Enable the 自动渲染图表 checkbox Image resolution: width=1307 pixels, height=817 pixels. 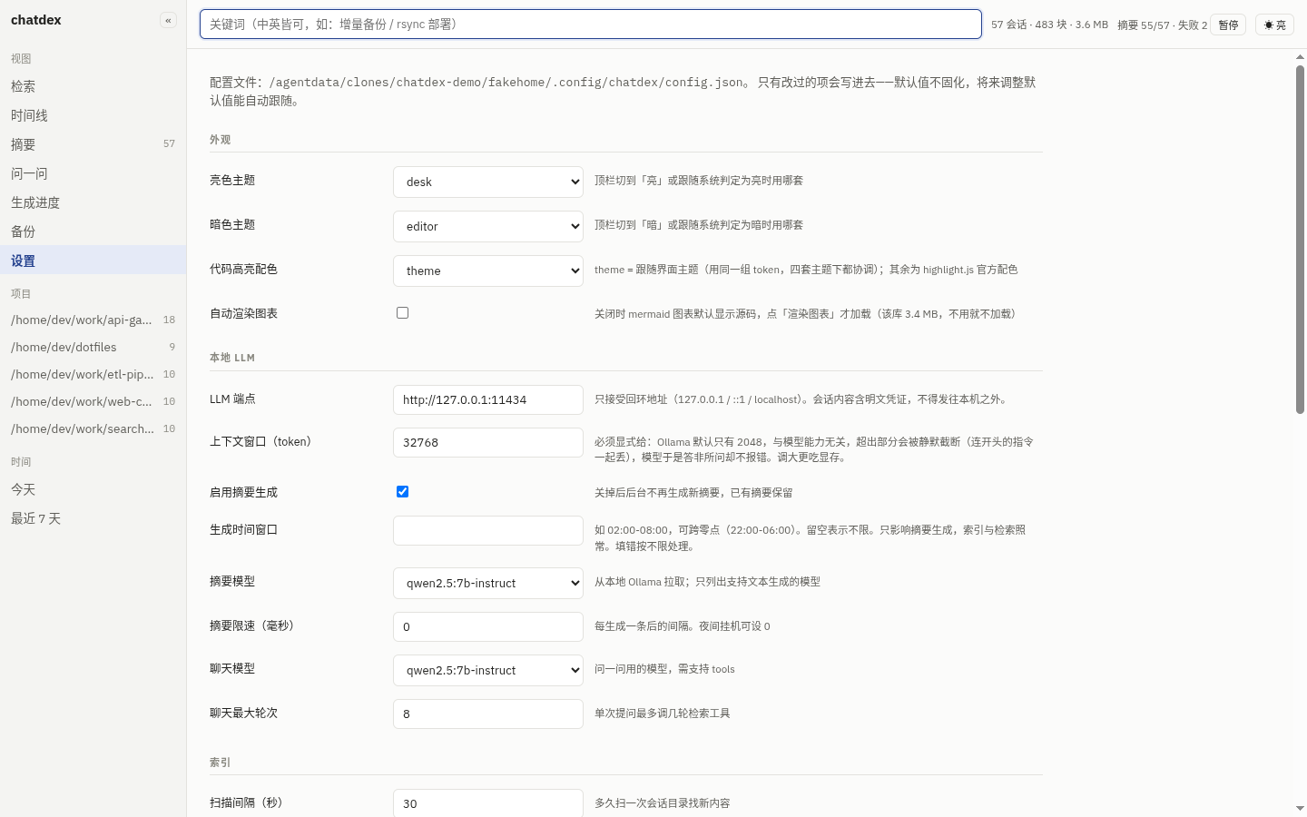pos(402,312)
